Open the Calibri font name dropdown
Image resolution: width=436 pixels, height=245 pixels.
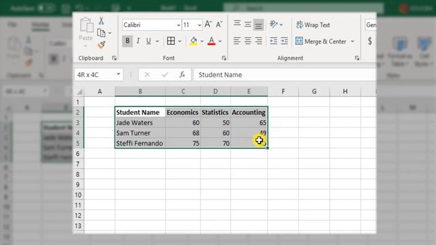point(178,25)
